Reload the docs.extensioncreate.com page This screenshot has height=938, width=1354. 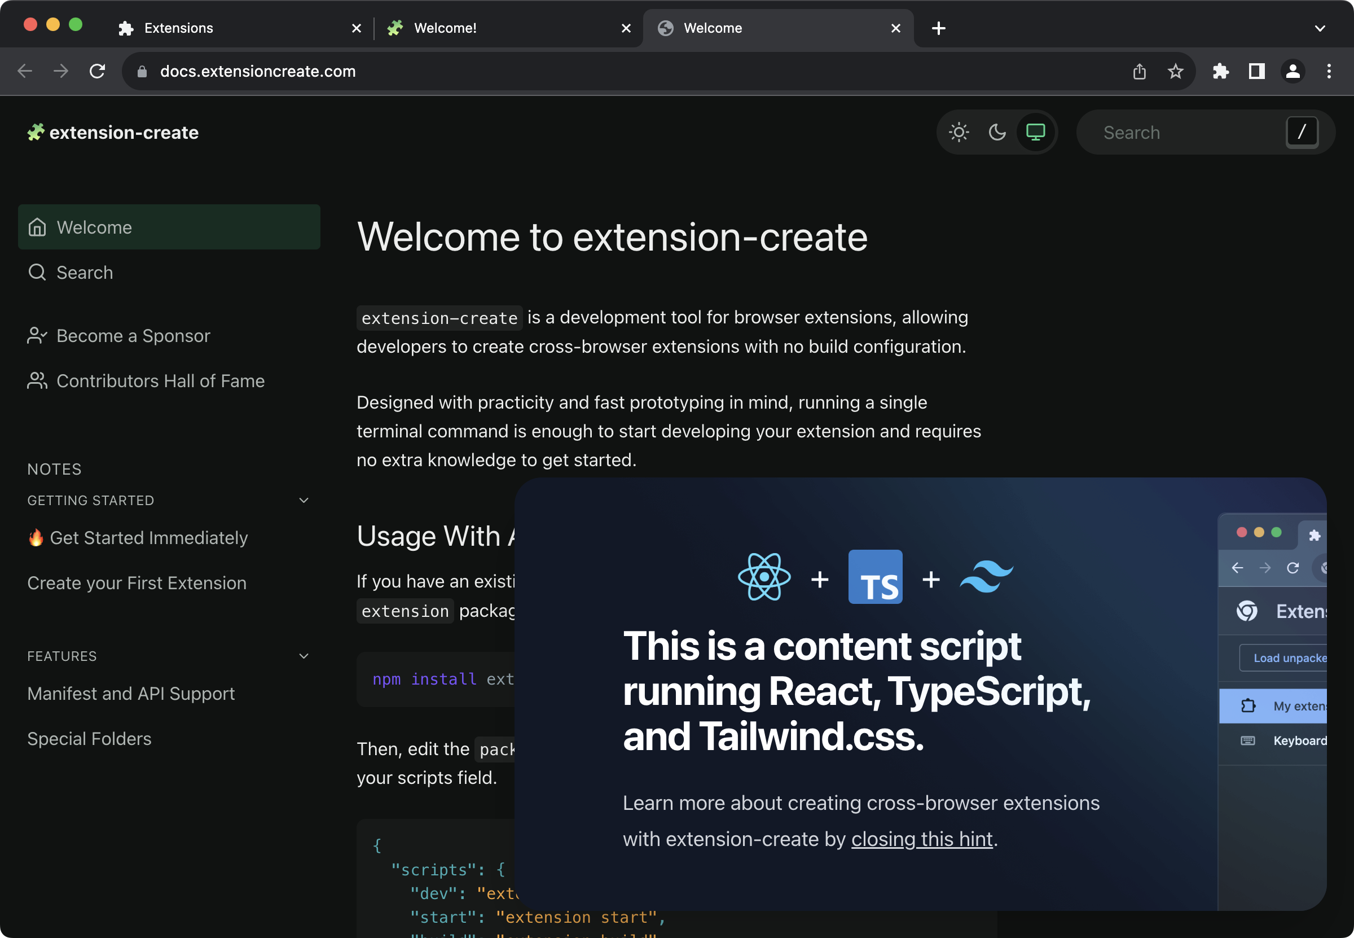(x=98, y=71)
